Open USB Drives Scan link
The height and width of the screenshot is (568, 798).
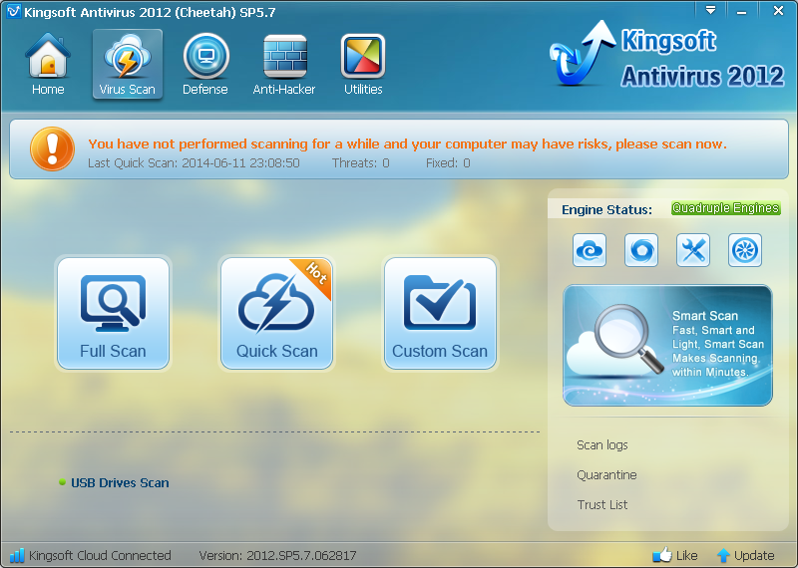[120, 483]
